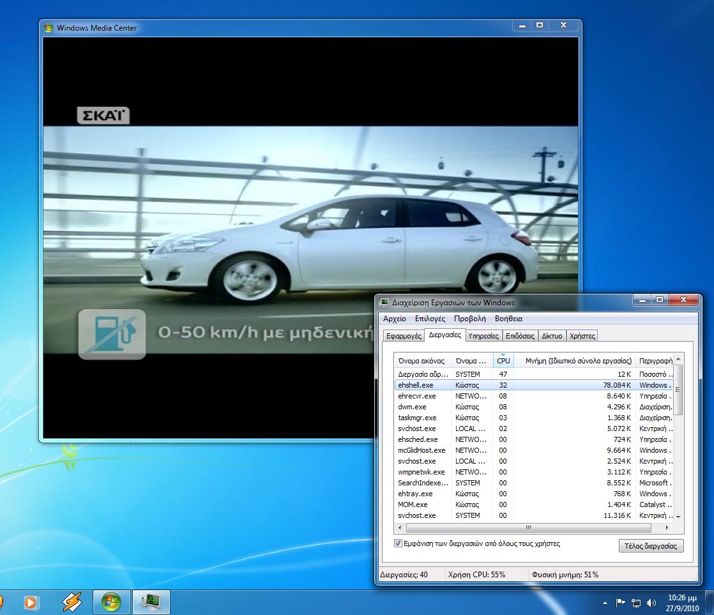Click the horizontal scrollbar in process list
This screenshot has height=615, width=714.
coord(528,528)
